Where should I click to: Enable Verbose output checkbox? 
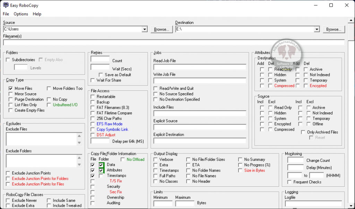click(156, 159)
